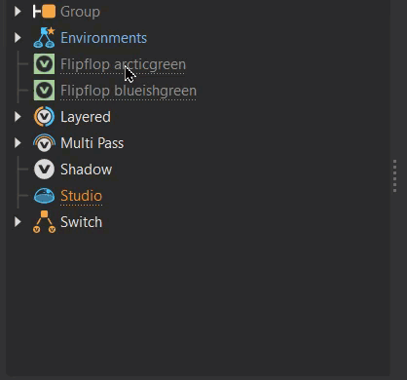Expand the Group tree node

click(18, 12)
